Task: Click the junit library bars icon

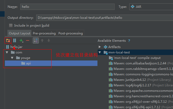Action: 111,80
